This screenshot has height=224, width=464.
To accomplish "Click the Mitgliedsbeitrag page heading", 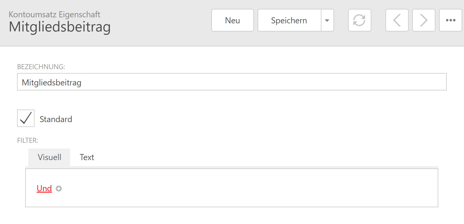I will 60,27.
